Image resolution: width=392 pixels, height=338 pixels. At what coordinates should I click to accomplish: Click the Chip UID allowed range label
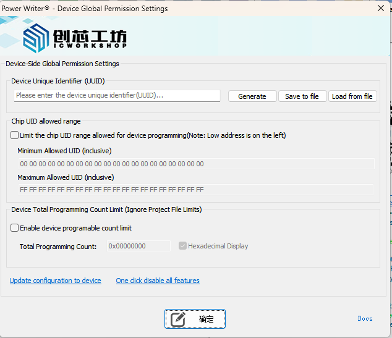point(46,121)
